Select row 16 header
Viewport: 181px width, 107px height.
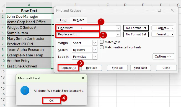3,94
